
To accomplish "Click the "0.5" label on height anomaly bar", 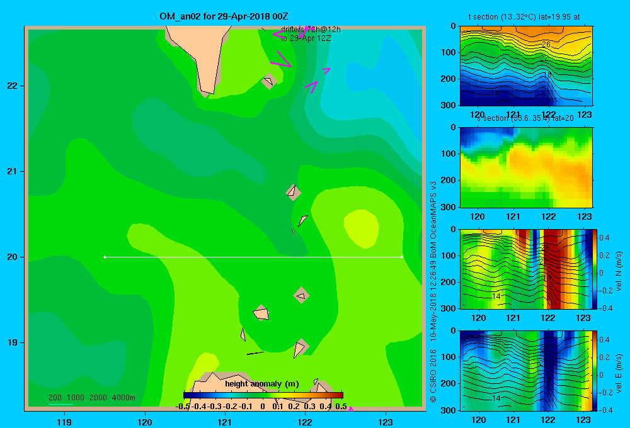I will [x=341, y=407].
